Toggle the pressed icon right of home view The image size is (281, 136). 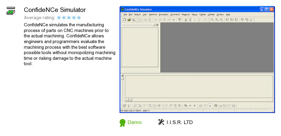pos(210,106)
